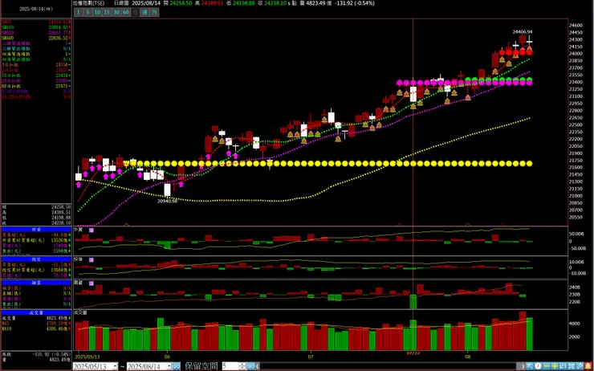The image size is (594, 371).
Task: Click the 07/22 crosshair date marker
Action: [x=412, y=353]
